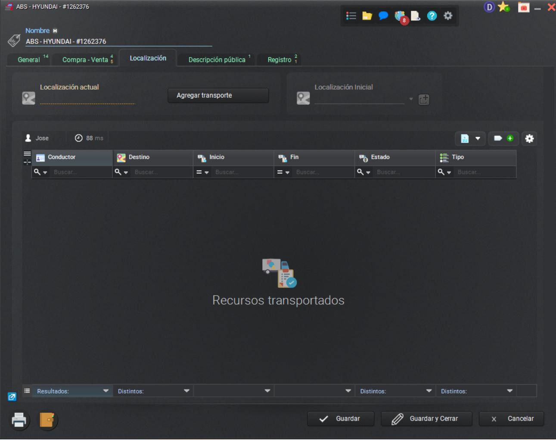Click the Guardar y Cerrar button
Image resolution: width=556 pixels, height=440 pixels.
tap(426, 418)
